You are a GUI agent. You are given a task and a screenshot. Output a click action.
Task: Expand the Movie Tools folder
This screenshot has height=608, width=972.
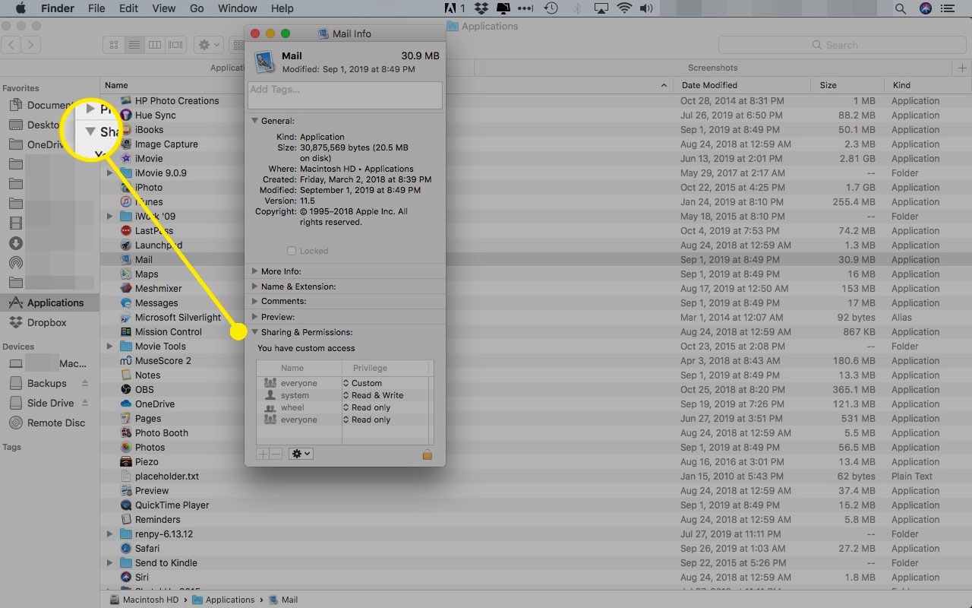(x=110, y=346)
